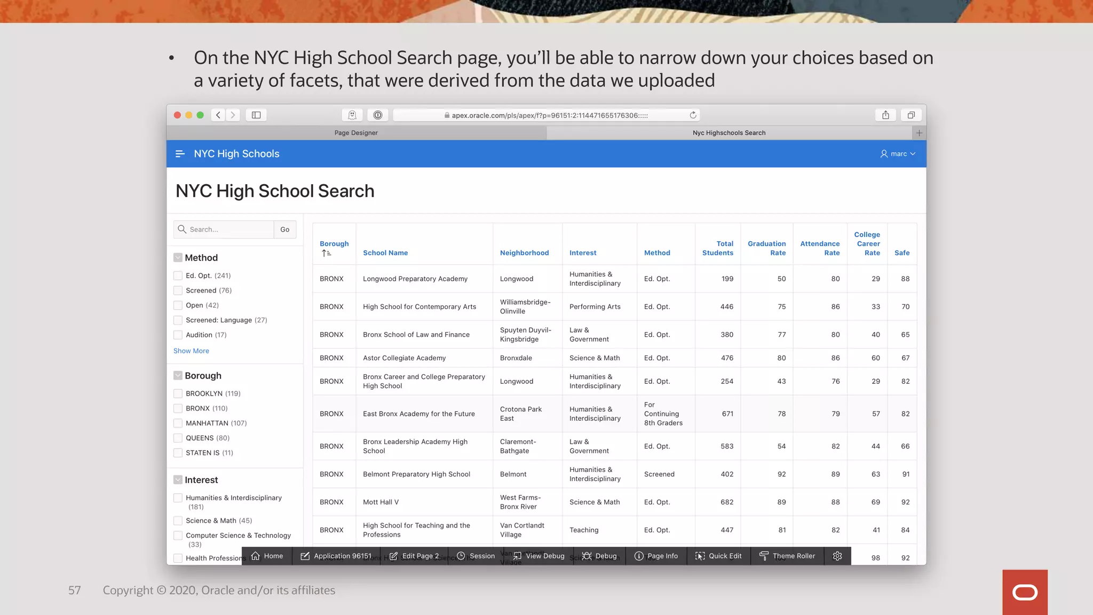Sort by Interest column header
The width and height of the screenshot is (1093, 615).
pyautogui.click(x=583, y=253)
